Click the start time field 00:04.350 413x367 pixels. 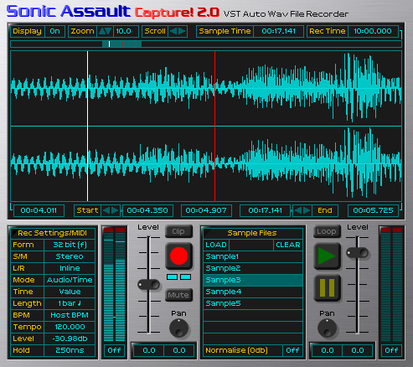click(147, 210)
